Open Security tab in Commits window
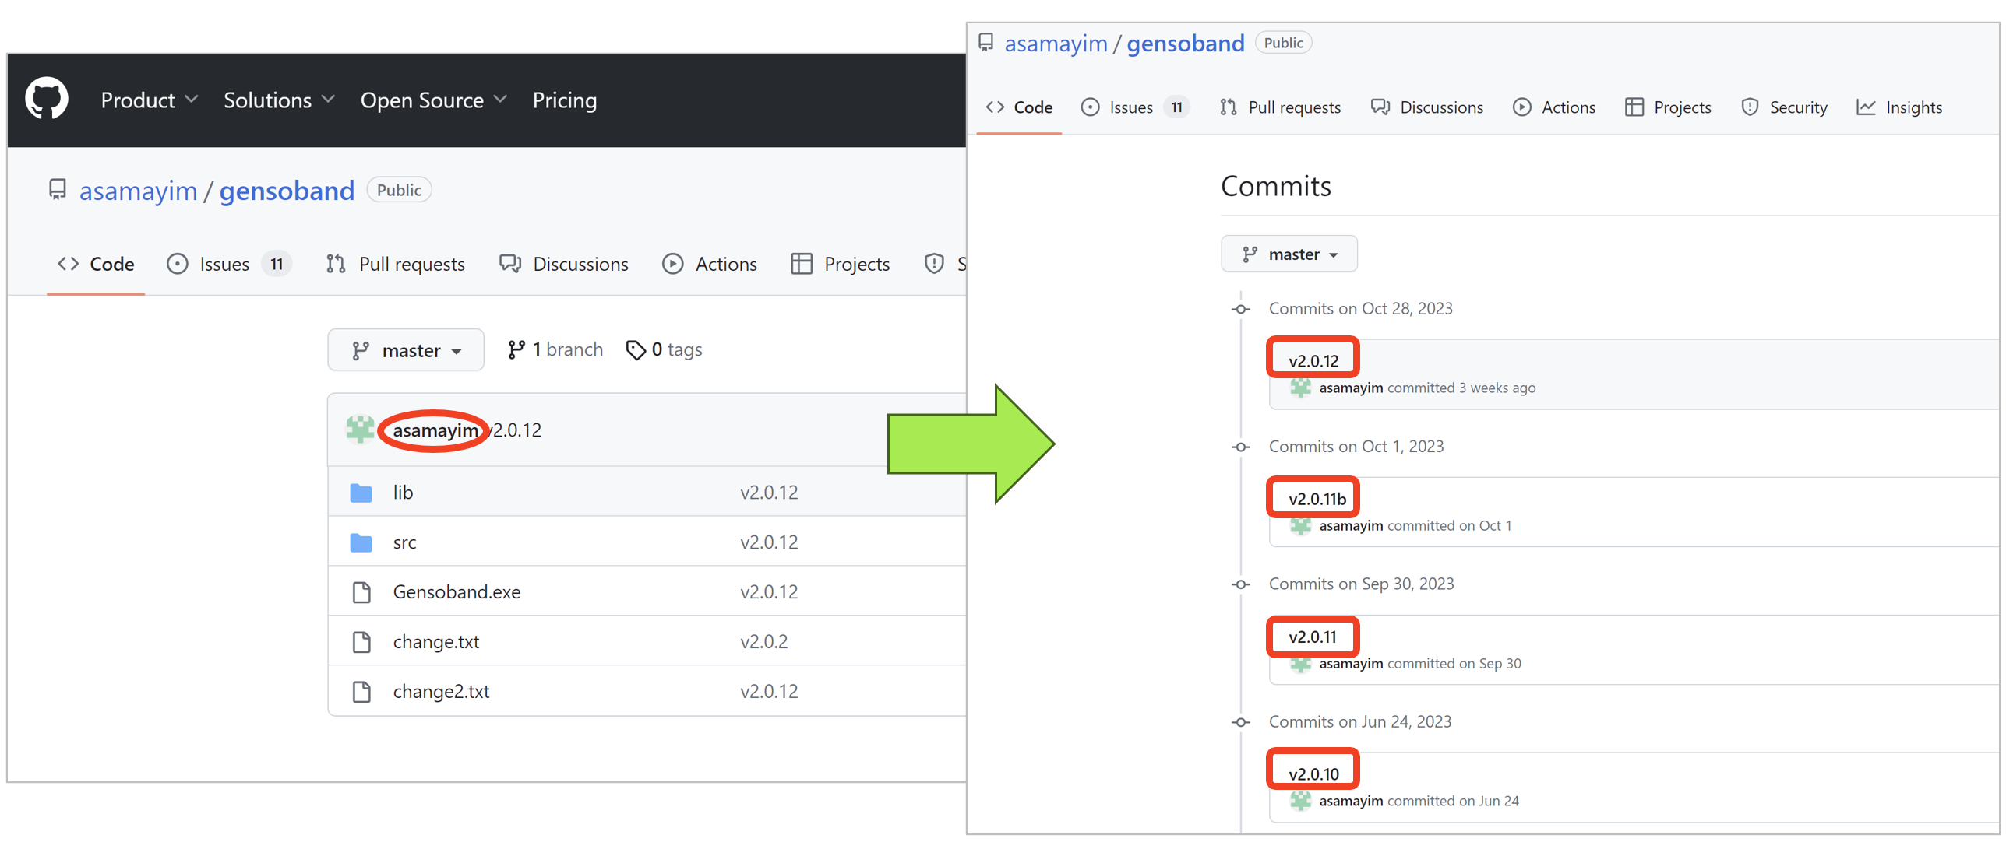Image resolution: width=2006 pixels, height=849 pixels. [1784, 107]
